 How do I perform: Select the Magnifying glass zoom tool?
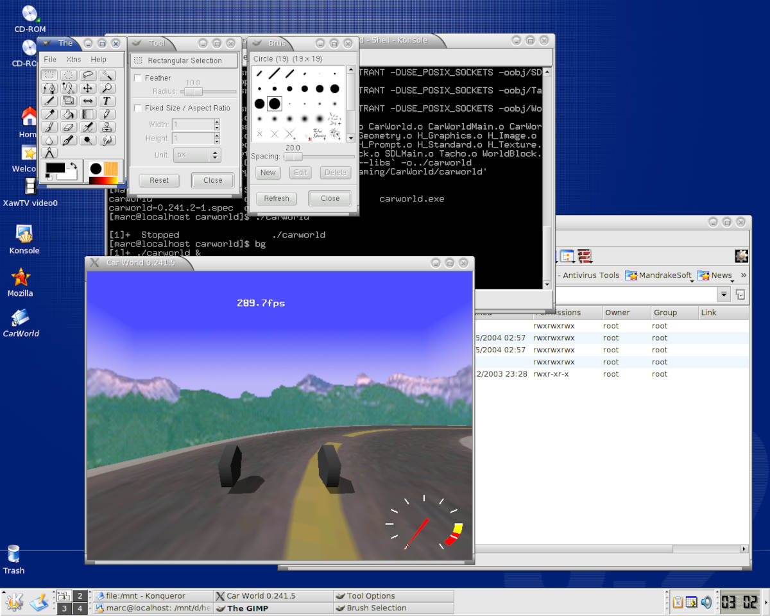(107, 88)
